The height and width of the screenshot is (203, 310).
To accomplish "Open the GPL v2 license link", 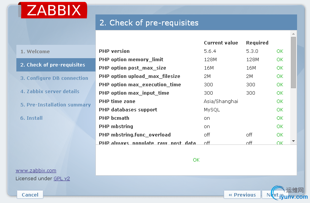I will pos(62,179).
